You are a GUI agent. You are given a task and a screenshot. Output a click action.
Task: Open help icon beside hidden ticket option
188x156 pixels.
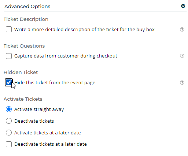click(182, 82)
